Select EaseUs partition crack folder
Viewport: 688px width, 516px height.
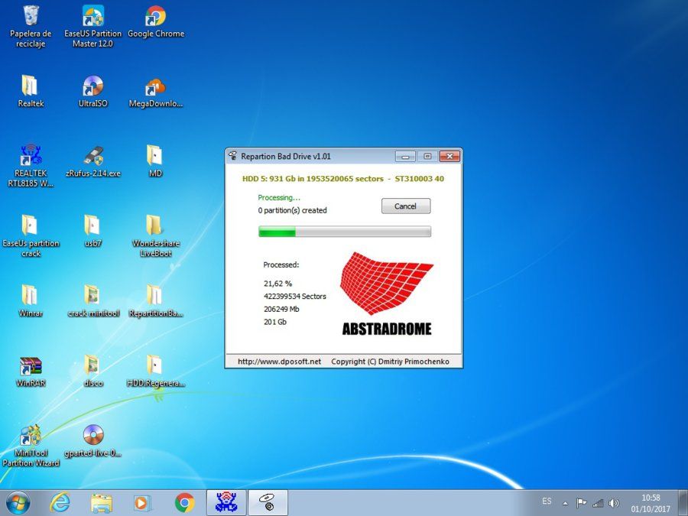tap(31, 235)
